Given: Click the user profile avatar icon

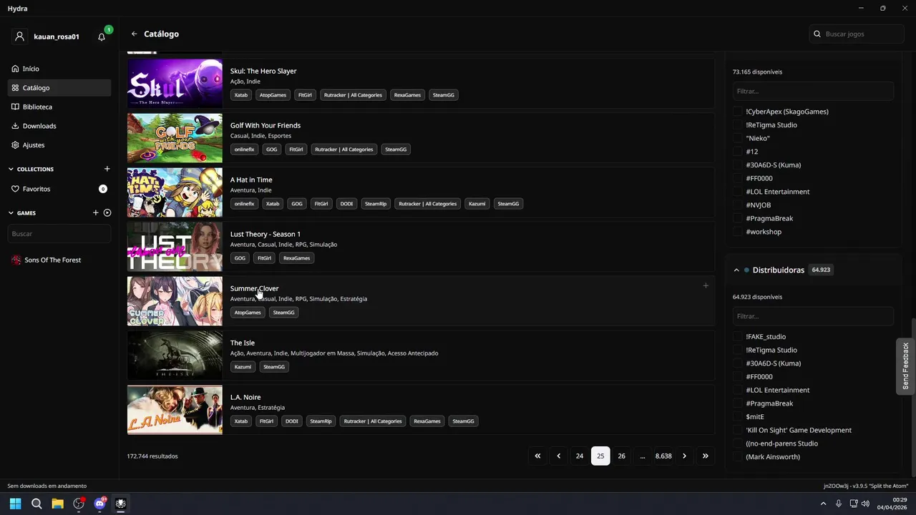Looking at the screenshot, I should tap(19, 36).
